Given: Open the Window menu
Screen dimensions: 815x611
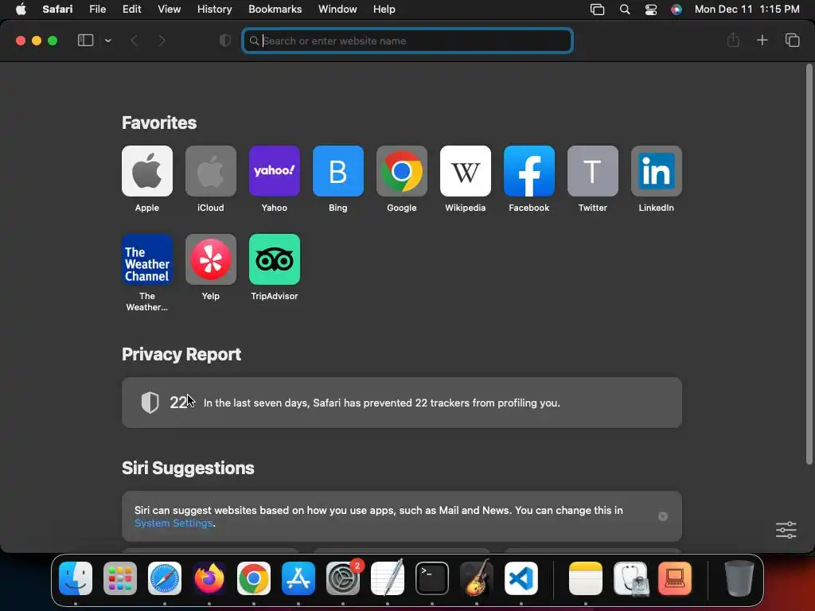Looking at the screenshot, I should pyautogui.click(x=337, y=9).
